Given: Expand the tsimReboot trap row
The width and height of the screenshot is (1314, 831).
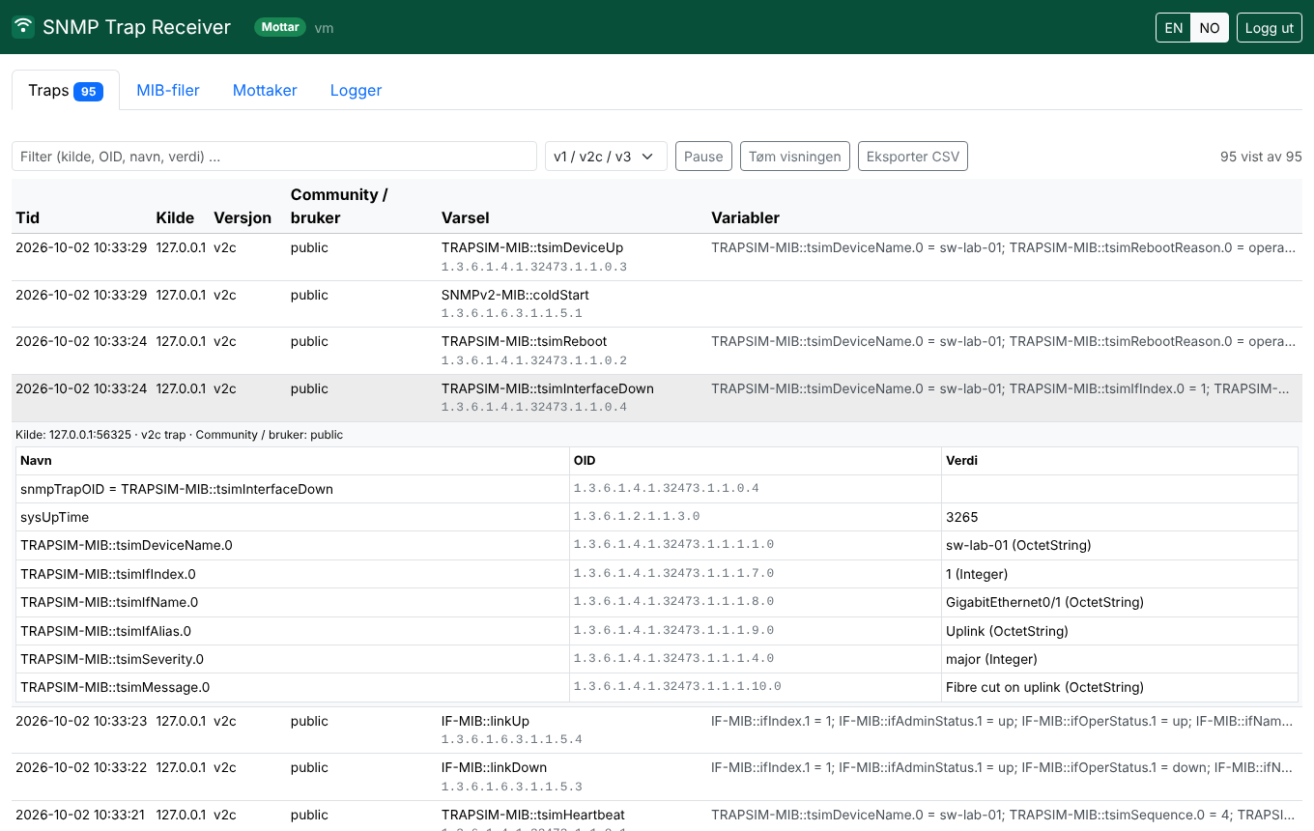Looking at the screenshot, I should tap(657, 351).
